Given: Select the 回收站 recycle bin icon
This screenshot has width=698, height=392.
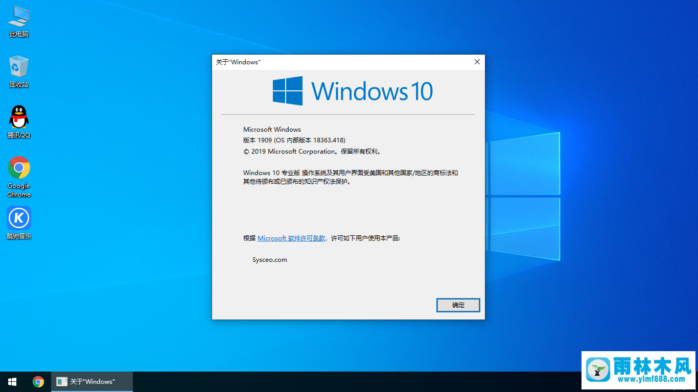Looking at the screenshot, I should [19, 72].
